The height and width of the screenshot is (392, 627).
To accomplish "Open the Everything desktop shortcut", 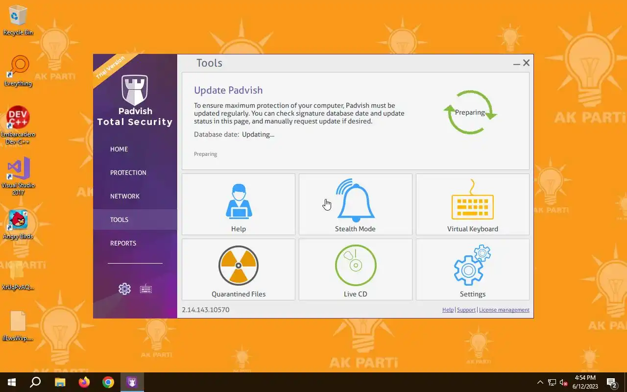I will click(x=18, y=72).
